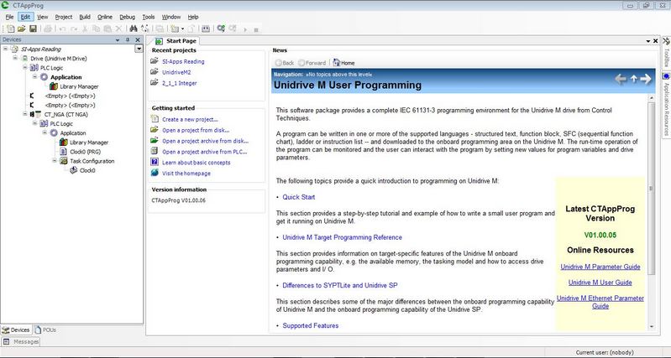Screen dimensions: 671x358
Task: Collapse the bold Application node
Action: pyautogui.click(x=34, y=77)
